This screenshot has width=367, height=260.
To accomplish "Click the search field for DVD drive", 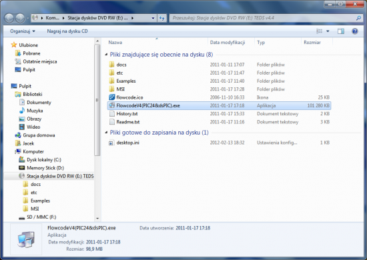I will coord(263,18).
